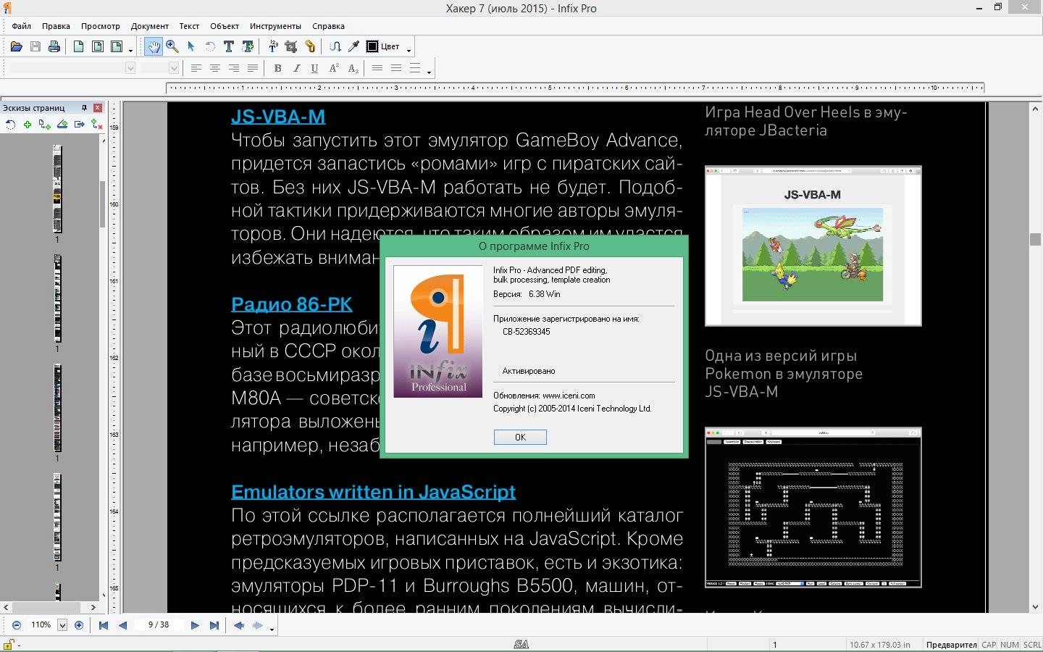Toggle bold formatting
This screenshot has width=1043, height=652.
pos(277,68)
